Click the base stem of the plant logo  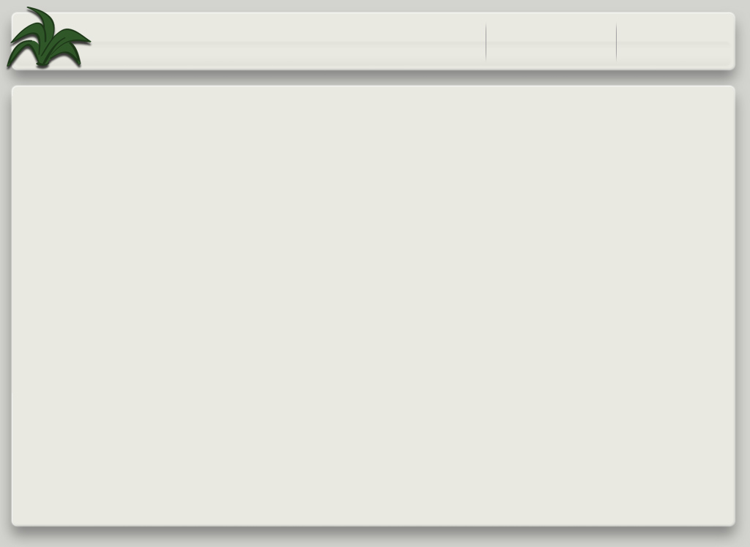(43, 64)
